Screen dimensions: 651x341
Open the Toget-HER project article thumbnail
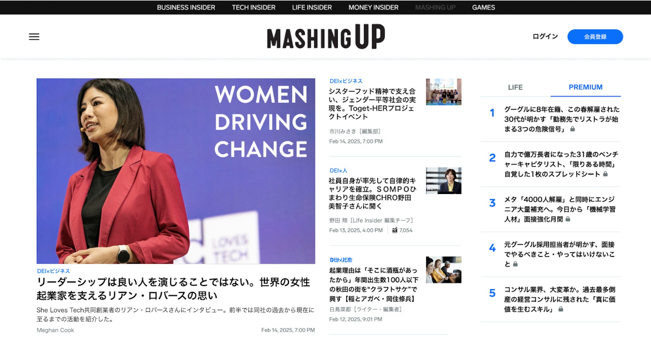tap(443, 92)
